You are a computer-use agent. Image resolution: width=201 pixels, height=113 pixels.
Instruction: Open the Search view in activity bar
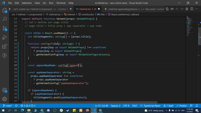[x=4, y=19]
